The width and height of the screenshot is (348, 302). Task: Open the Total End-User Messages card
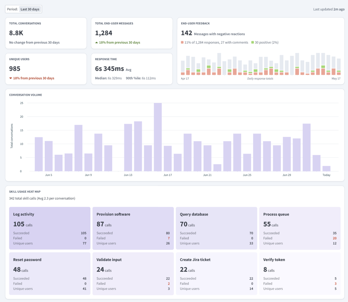tap(132, 33)
